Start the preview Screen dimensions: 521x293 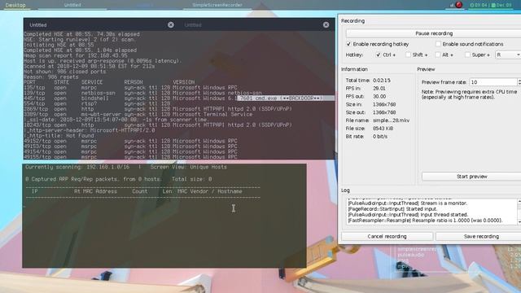point(471,177)
